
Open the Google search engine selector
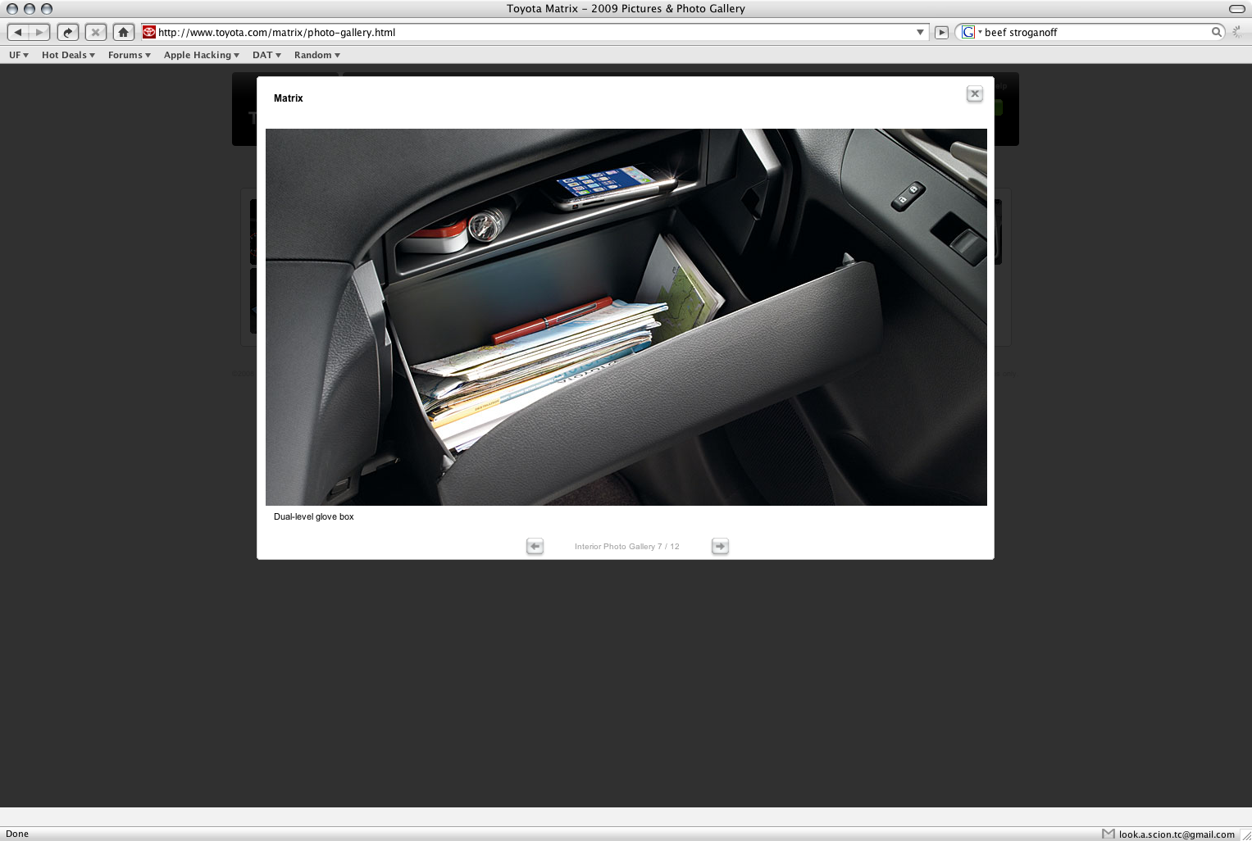coord(972,32)
